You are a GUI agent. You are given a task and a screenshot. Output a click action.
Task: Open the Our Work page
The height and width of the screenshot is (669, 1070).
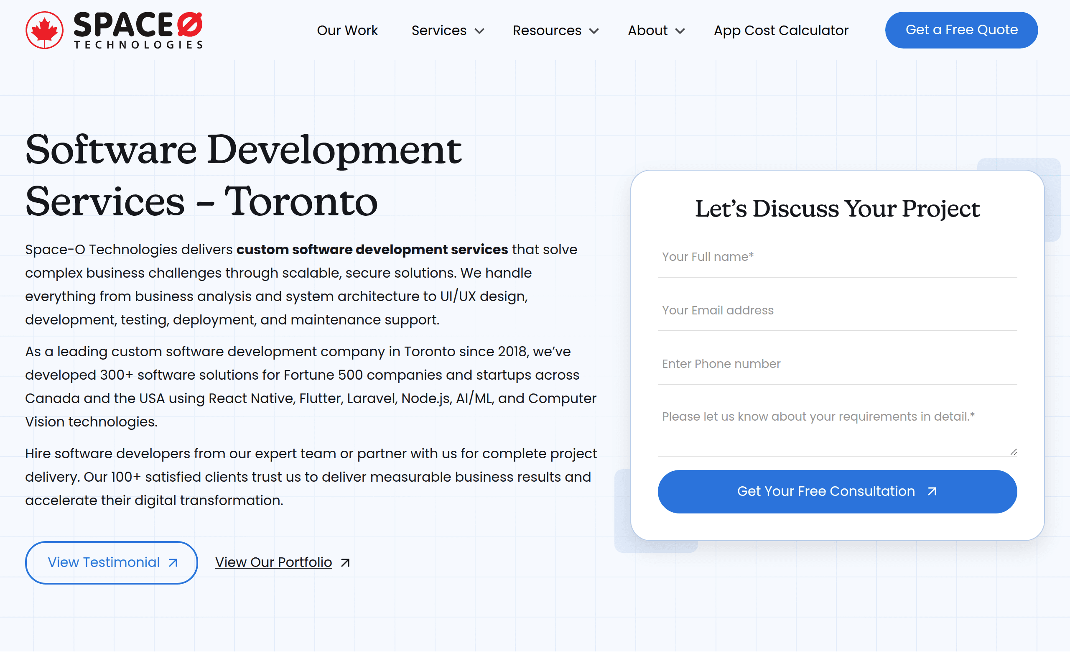347,30
